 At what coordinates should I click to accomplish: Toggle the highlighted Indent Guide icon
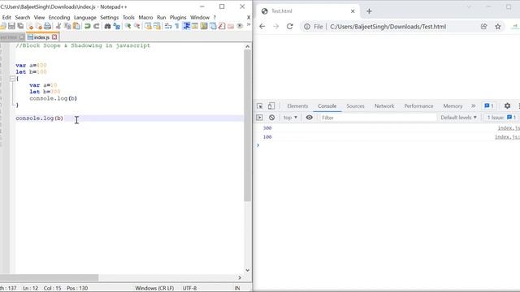point(186,26)
